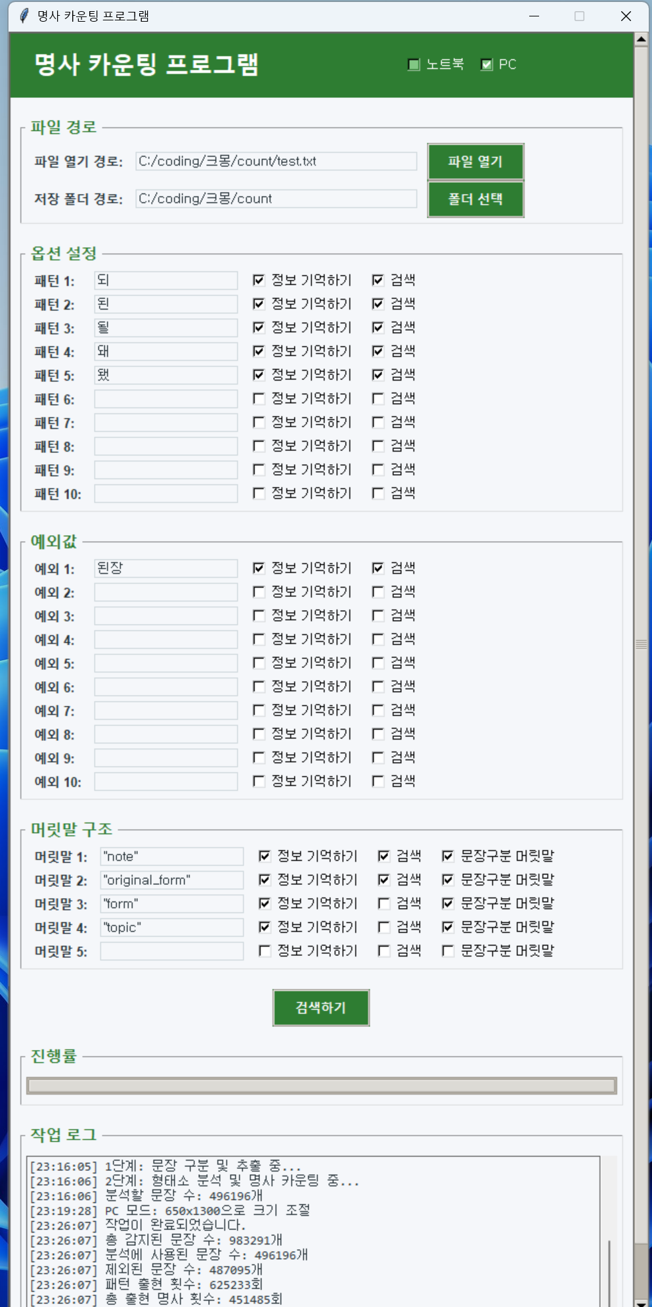Screen dimensions: 652x1307
Task: Minimize the 명사 카운팅 프로그램 window
Action: (534, 16)
